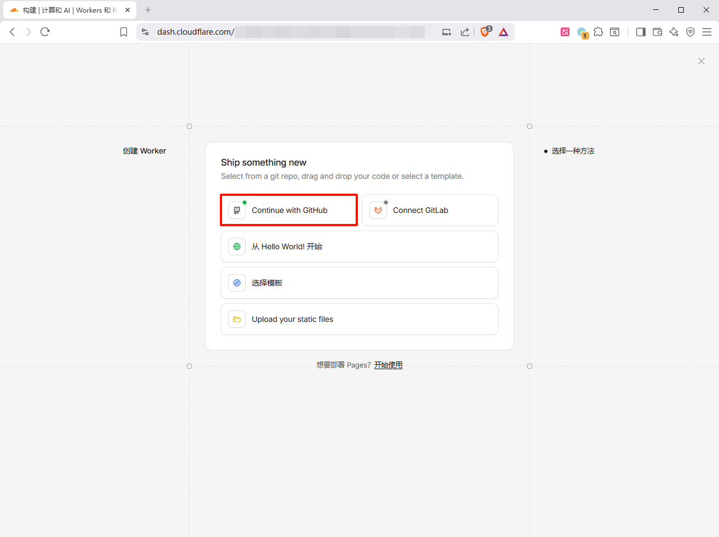
Task: Click the globe icon beside Hello World
Action: [237, 246]
